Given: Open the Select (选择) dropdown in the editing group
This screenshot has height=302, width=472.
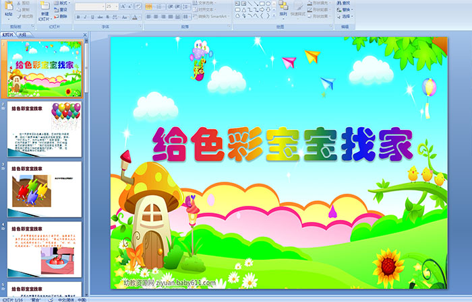Looking at the screenshot, I should point(345,16).
